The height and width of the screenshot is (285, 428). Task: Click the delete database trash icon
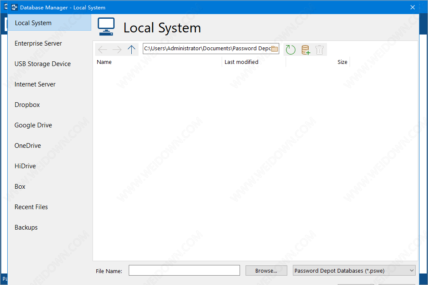pyautogui.click(x=320, y=50)
